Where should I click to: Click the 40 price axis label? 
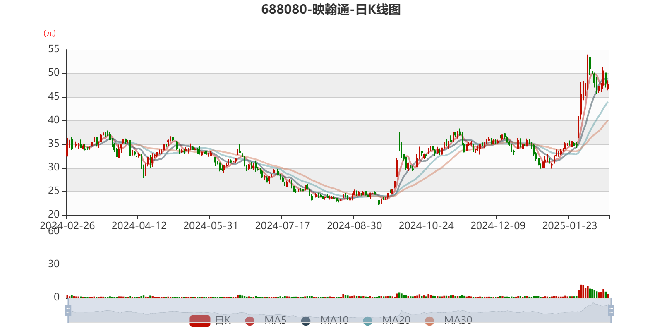[x=54, y=120]
